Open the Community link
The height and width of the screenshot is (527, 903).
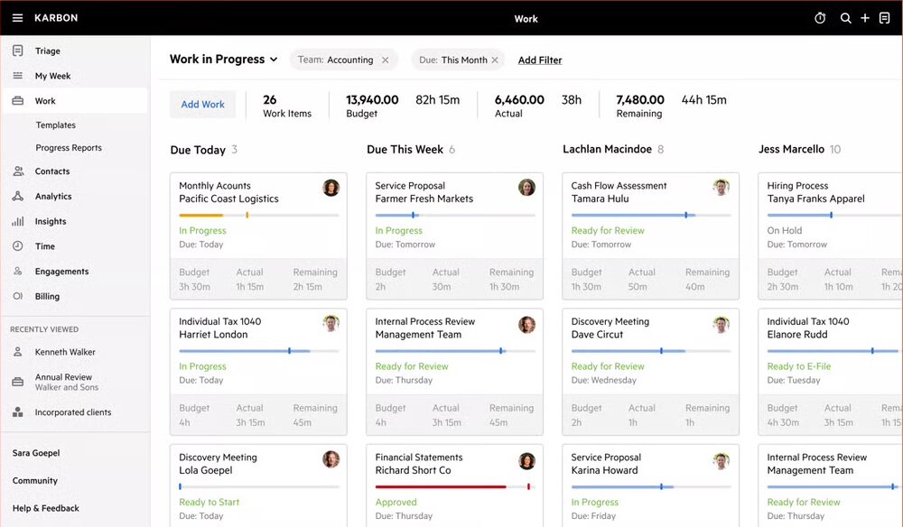[35, 480]
